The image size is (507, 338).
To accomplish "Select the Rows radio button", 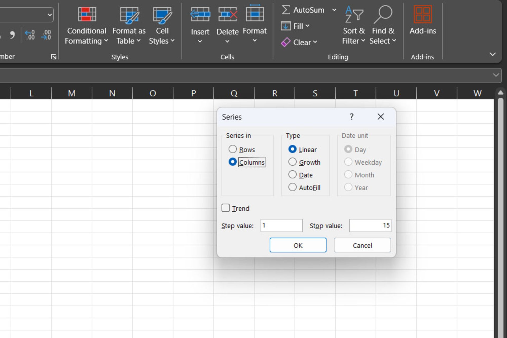I will pos(232,149).
